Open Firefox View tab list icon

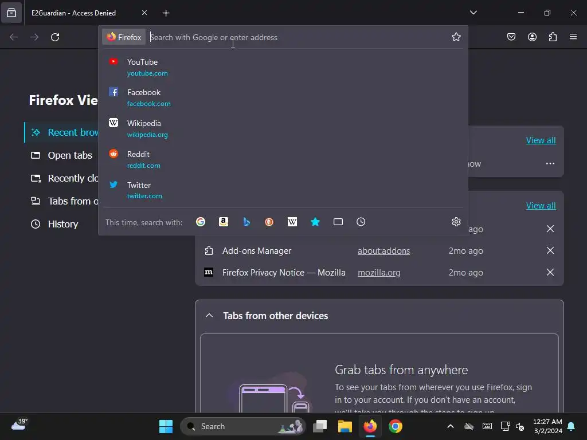click(x=11, y=13)
